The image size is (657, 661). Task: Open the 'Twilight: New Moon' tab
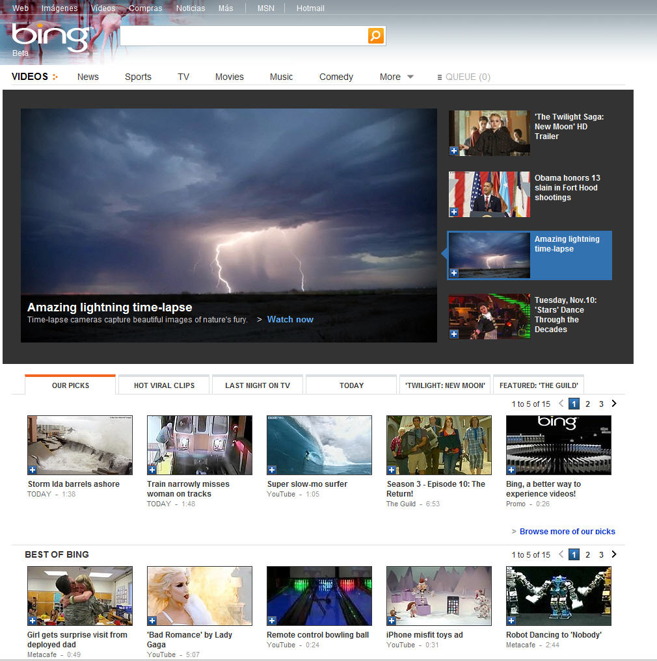[445, 385]
